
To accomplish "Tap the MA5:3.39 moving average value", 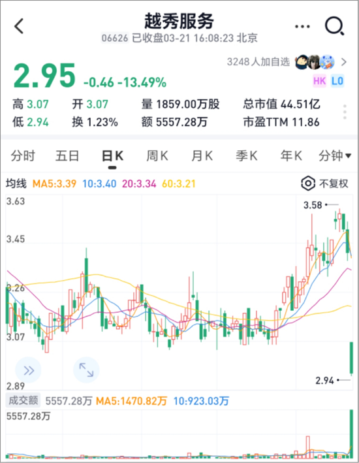I will coord(54,184).
